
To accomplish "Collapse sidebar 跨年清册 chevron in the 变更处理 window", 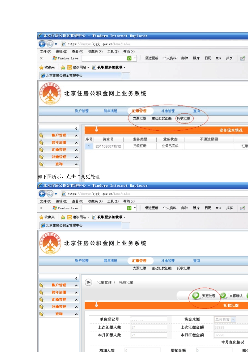I will click(76, 293).
